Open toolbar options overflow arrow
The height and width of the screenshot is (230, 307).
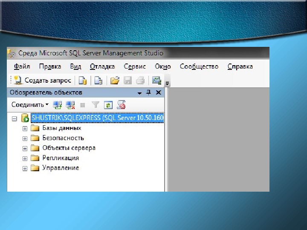tap(167, 83)
